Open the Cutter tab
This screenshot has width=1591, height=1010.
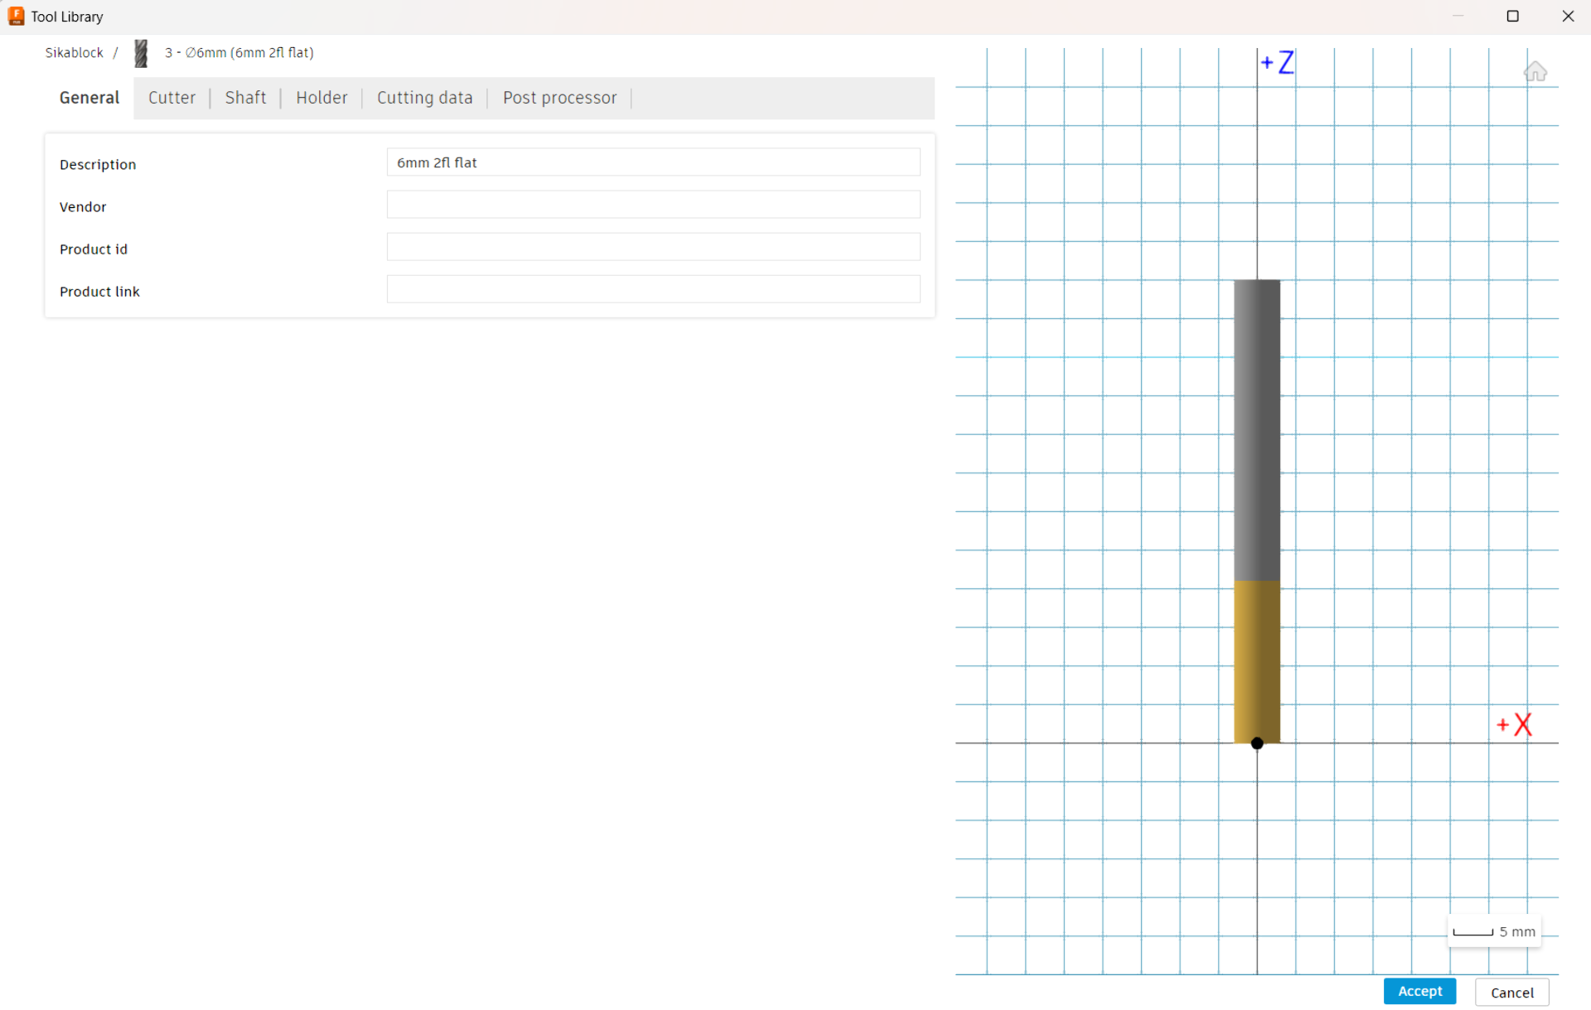click(x=172, y=98)
